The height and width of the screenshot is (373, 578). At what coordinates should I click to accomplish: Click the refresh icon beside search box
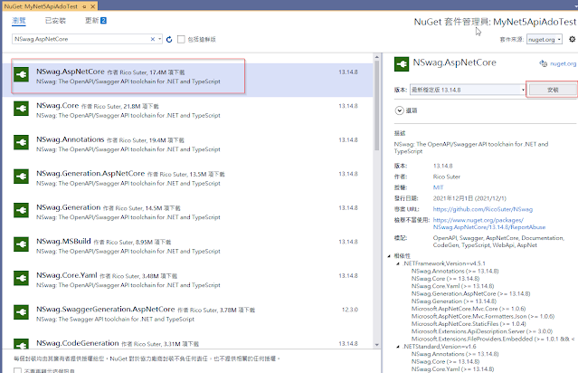[169, 39]
